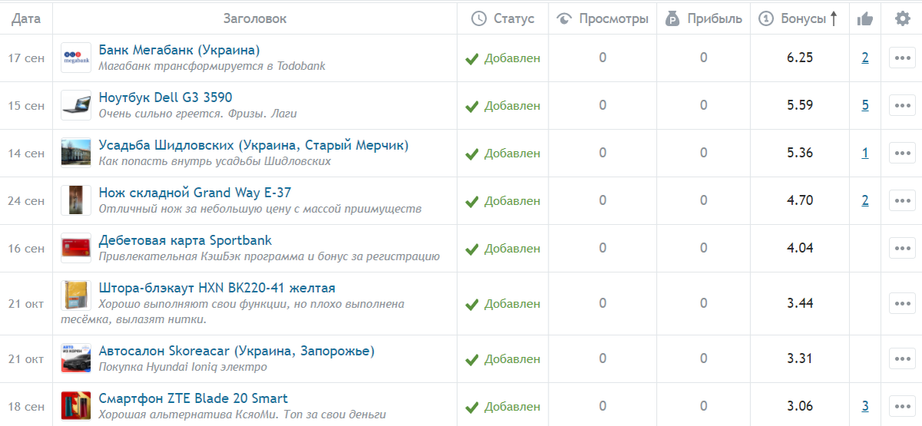Click the ZTE Blade phone thumbnail
The height and width of the screenshot is (426, 922).
(76, 407)
